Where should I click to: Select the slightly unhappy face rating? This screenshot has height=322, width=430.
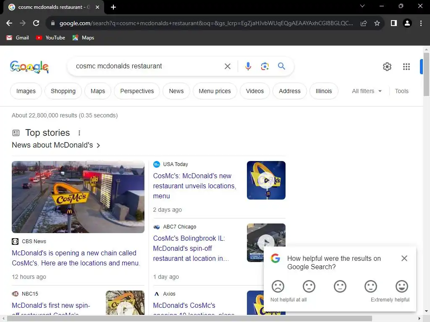click(309, 286)
